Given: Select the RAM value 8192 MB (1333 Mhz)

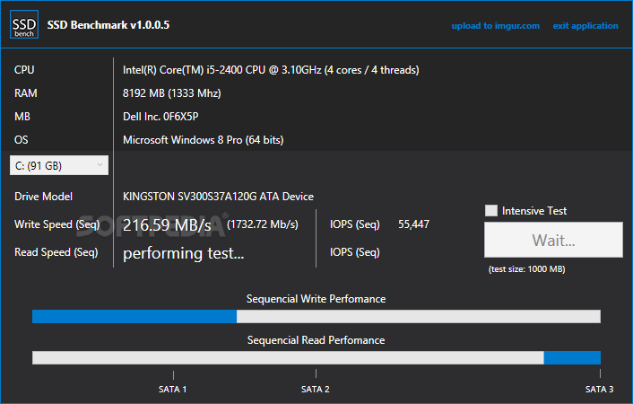Looking at the screenshot, I should pyautogui.click(x=172, y=93).
